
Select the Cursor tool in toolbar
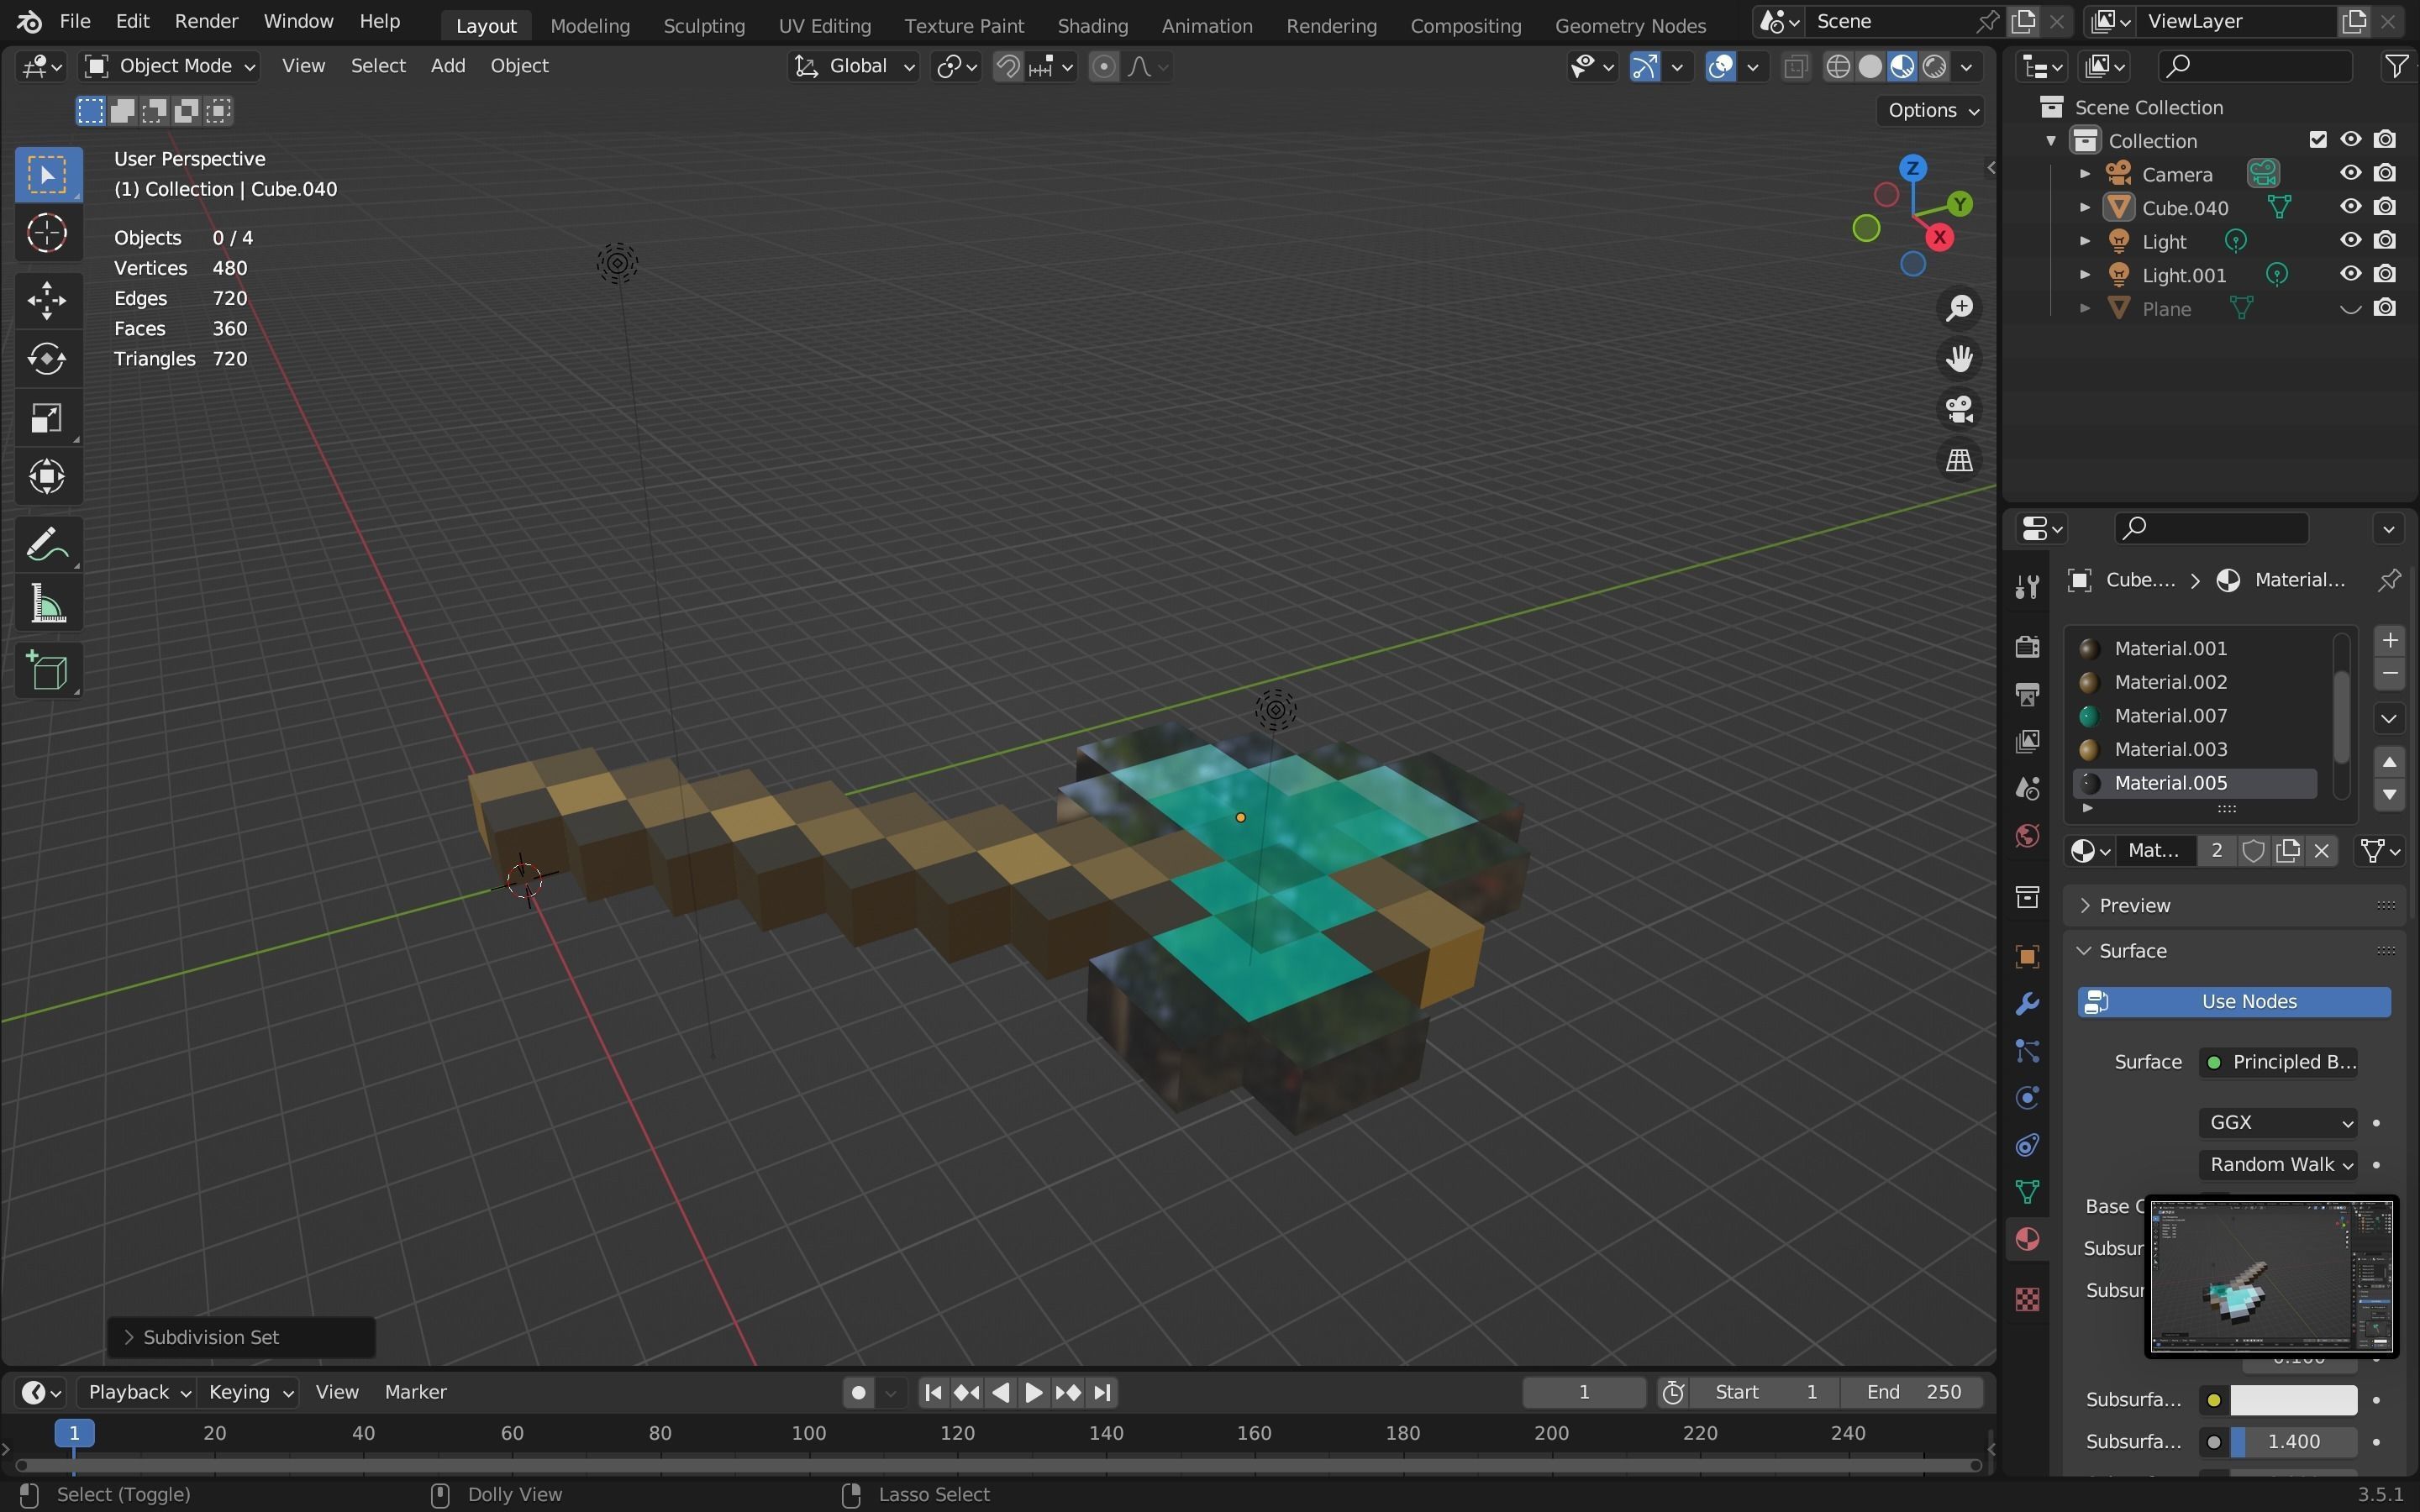47,234
